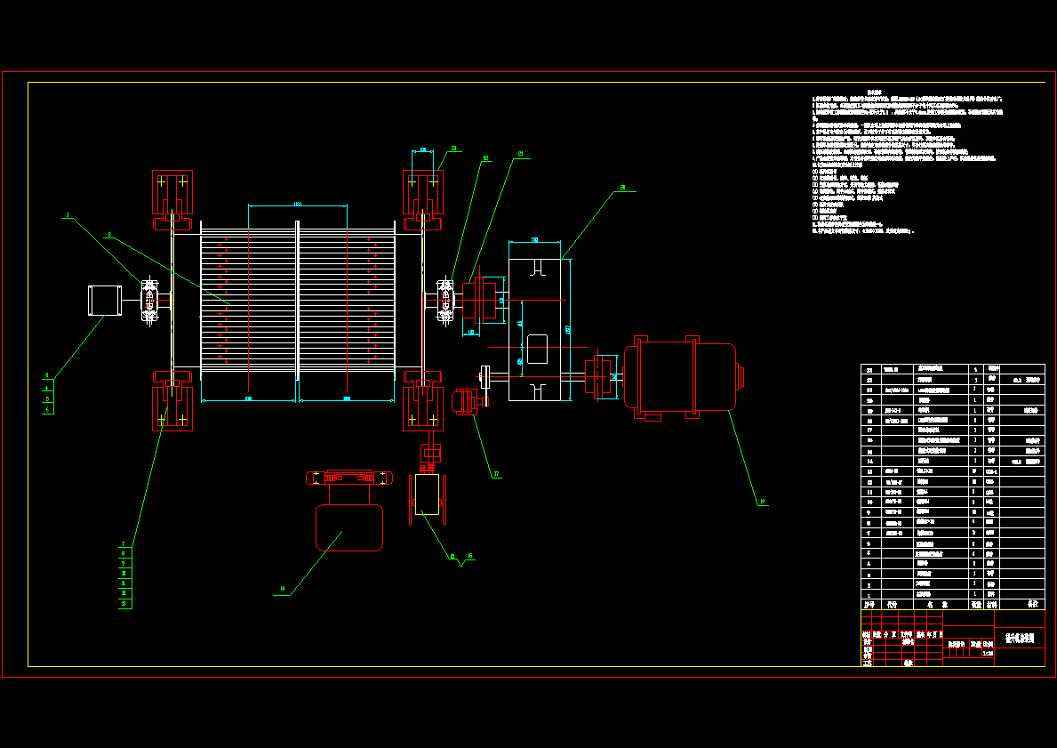The height and width of the screenshot is (748, 1057).
Task: Click balloon label 23 above top-right bearing
Action: (453, 148)
